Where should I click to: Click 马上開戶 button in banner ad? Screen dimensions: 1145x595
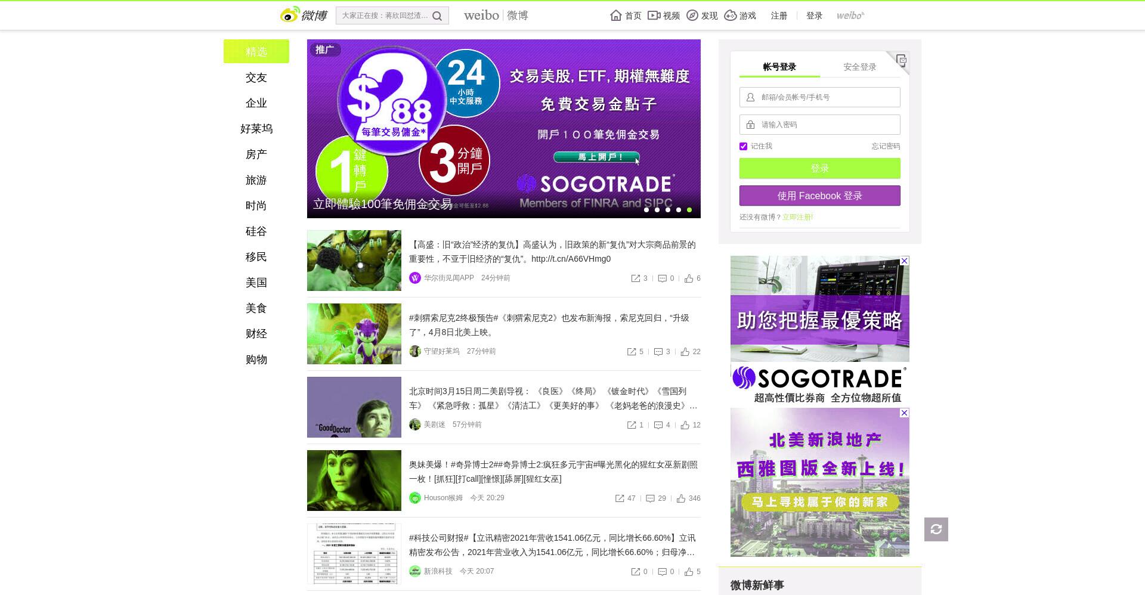[596, 157]
